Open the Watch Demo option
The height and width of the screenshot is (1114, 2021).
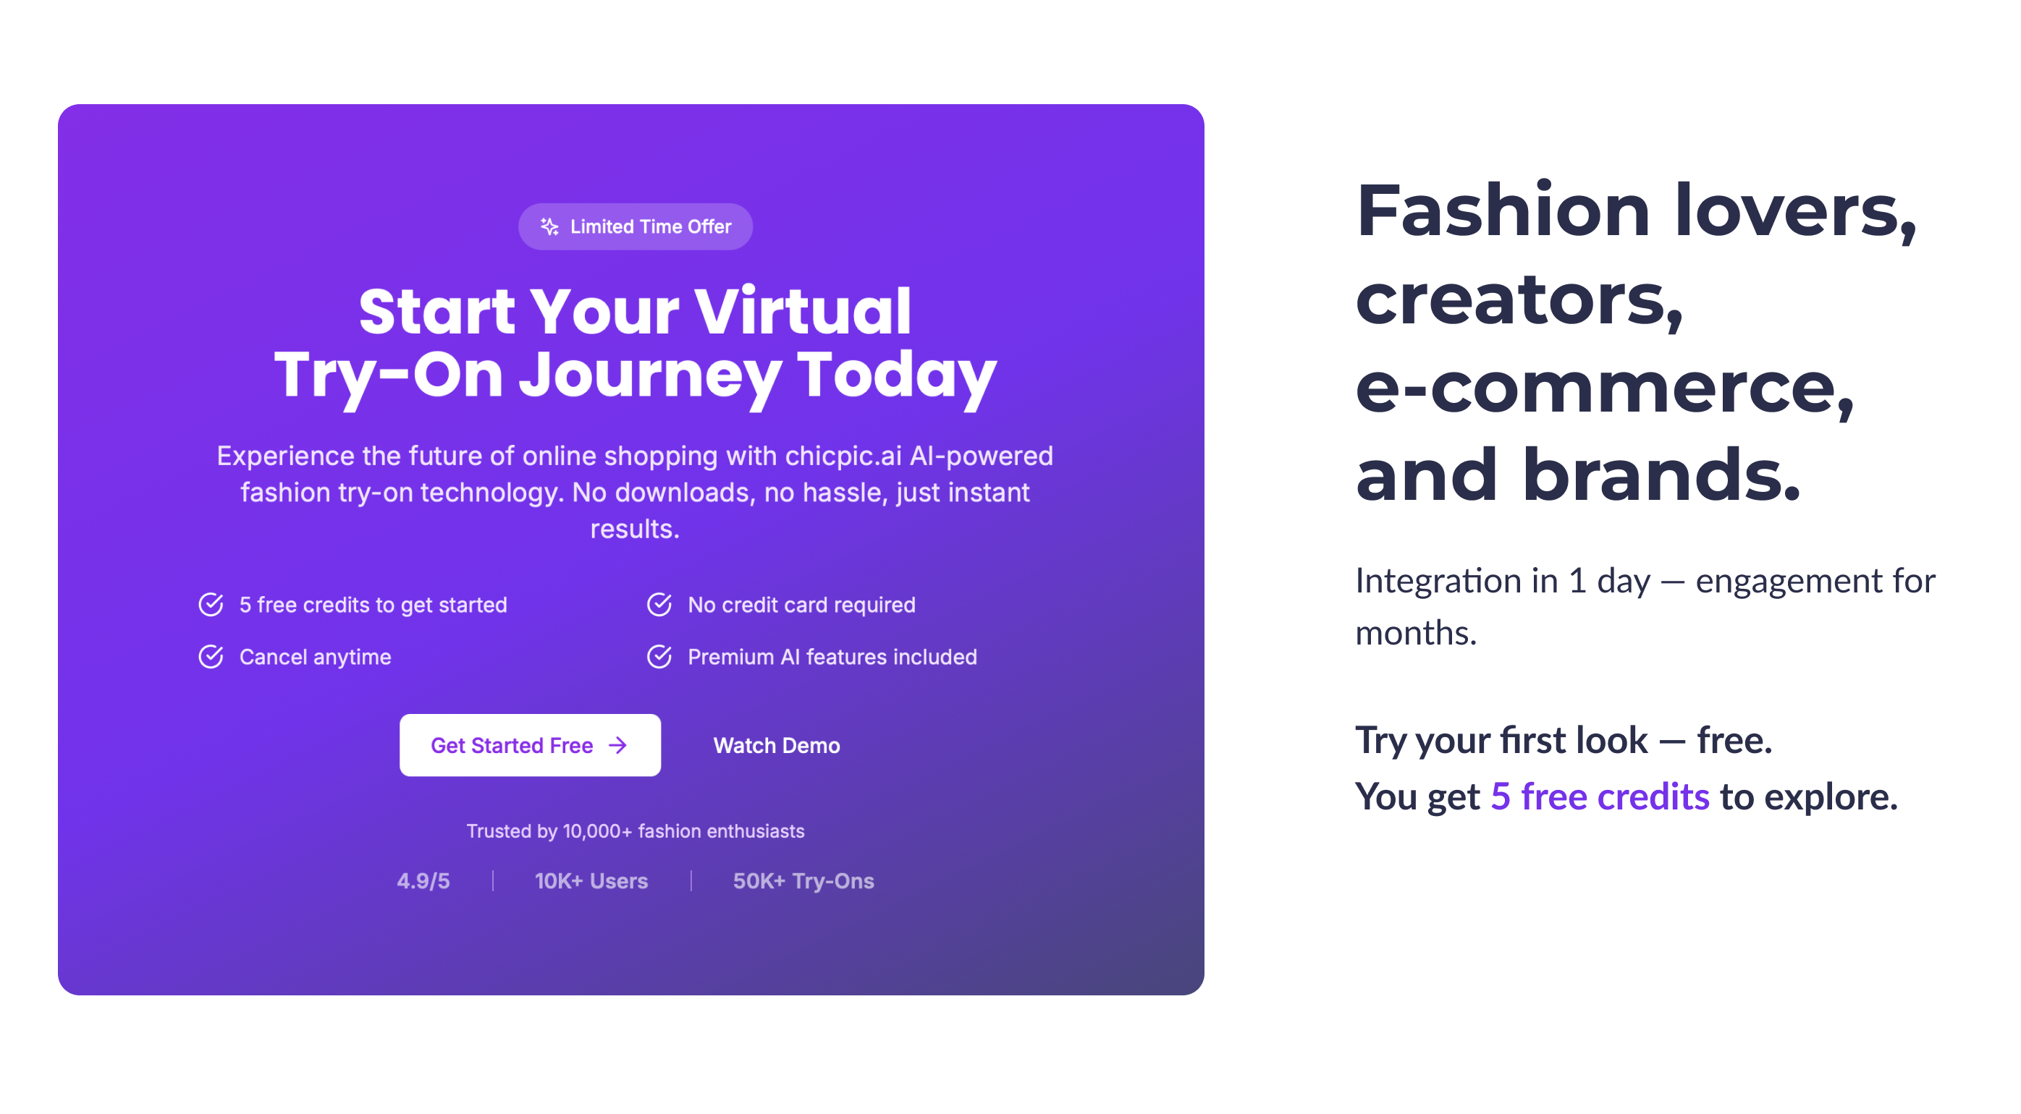point(775,745)
